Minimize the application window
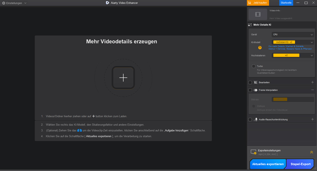This screenshot has width=317, height=171. pos(298,3)
